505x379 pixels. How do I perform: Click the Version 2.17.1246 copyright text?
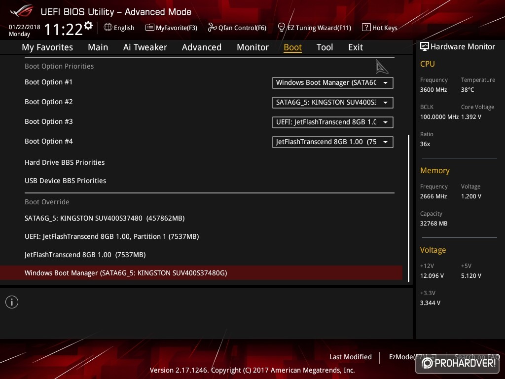tap(252, 370)
